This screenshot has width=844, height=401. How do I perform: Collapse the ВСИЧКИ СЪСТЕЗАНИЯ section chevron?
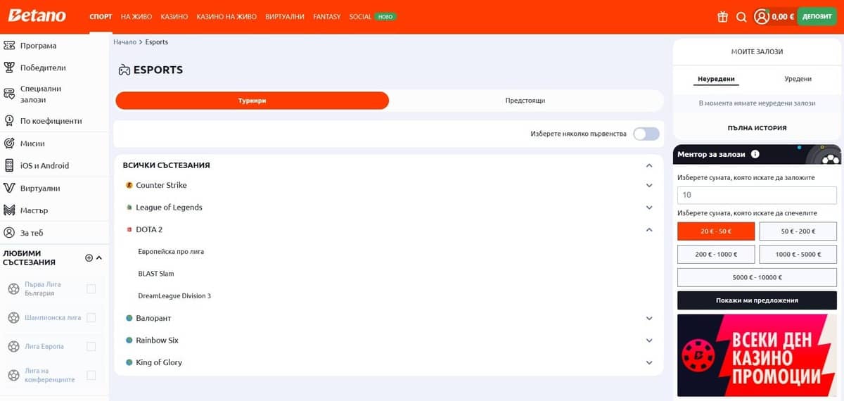pos(649,165)
